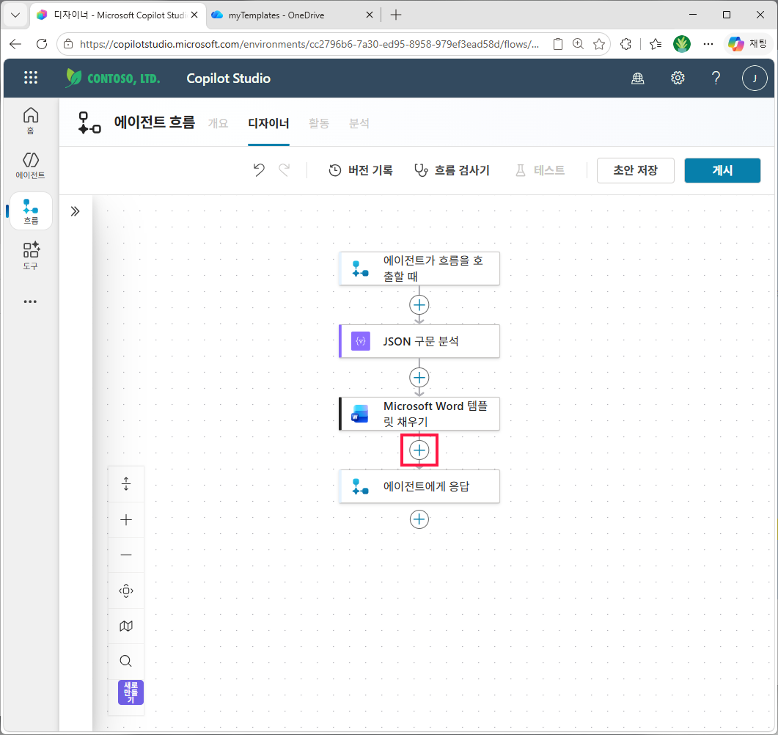Select the 흐름 sidebar item
The height and width of the screenshot is (735, 778).
coord(31,211)
